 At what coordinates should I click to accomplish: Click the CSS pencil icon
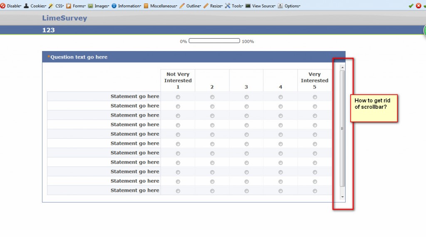point(51,6)
